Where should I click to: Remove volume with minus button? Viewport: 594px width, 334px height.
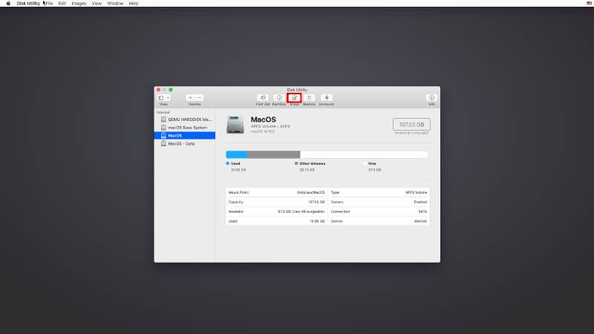pos(199,97)
